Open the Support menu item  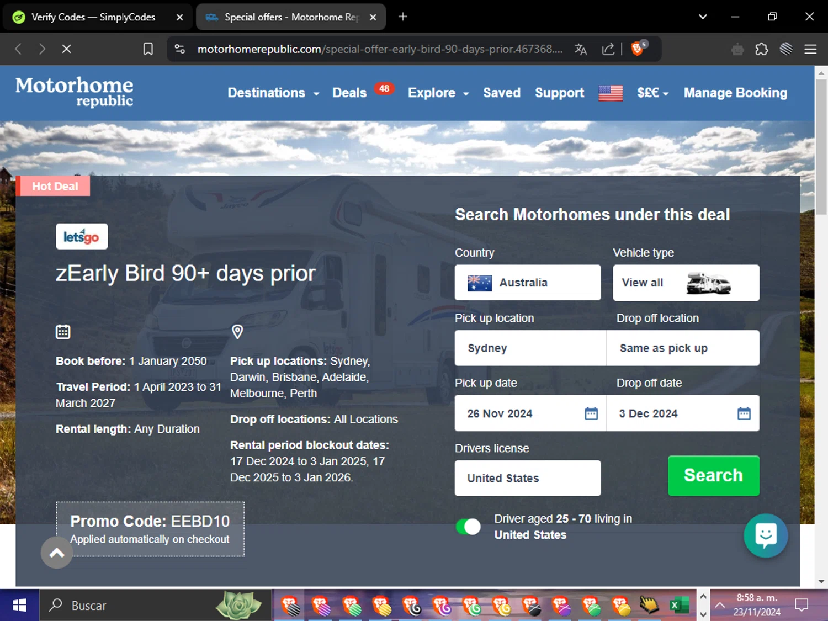pyautogui.click(x=559, y=93)
